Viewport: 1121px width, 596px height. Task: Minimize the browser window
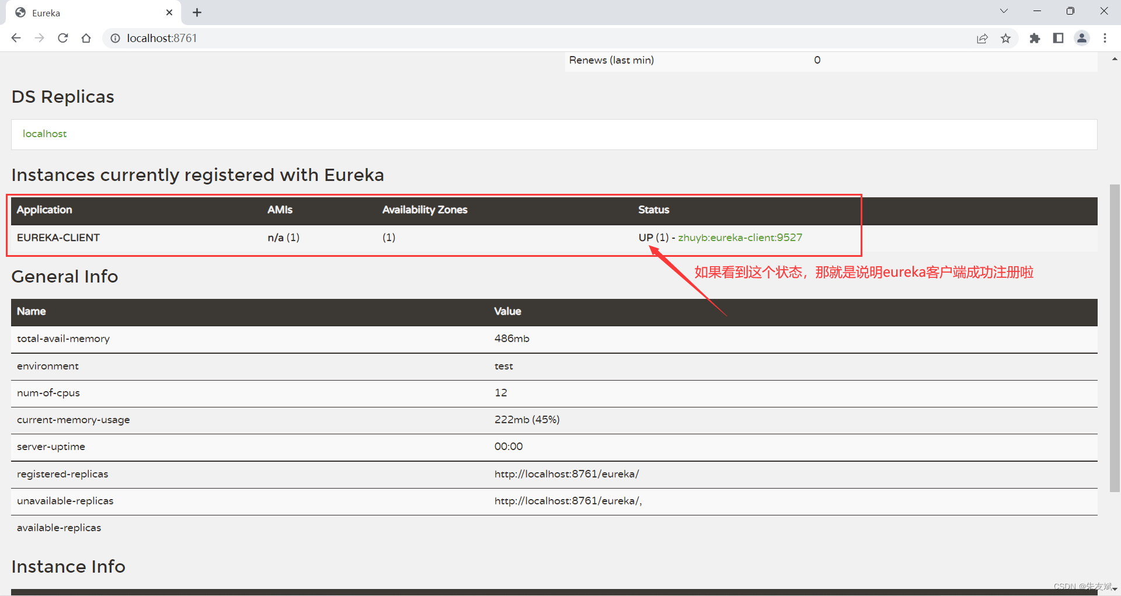pos(1037,11)
